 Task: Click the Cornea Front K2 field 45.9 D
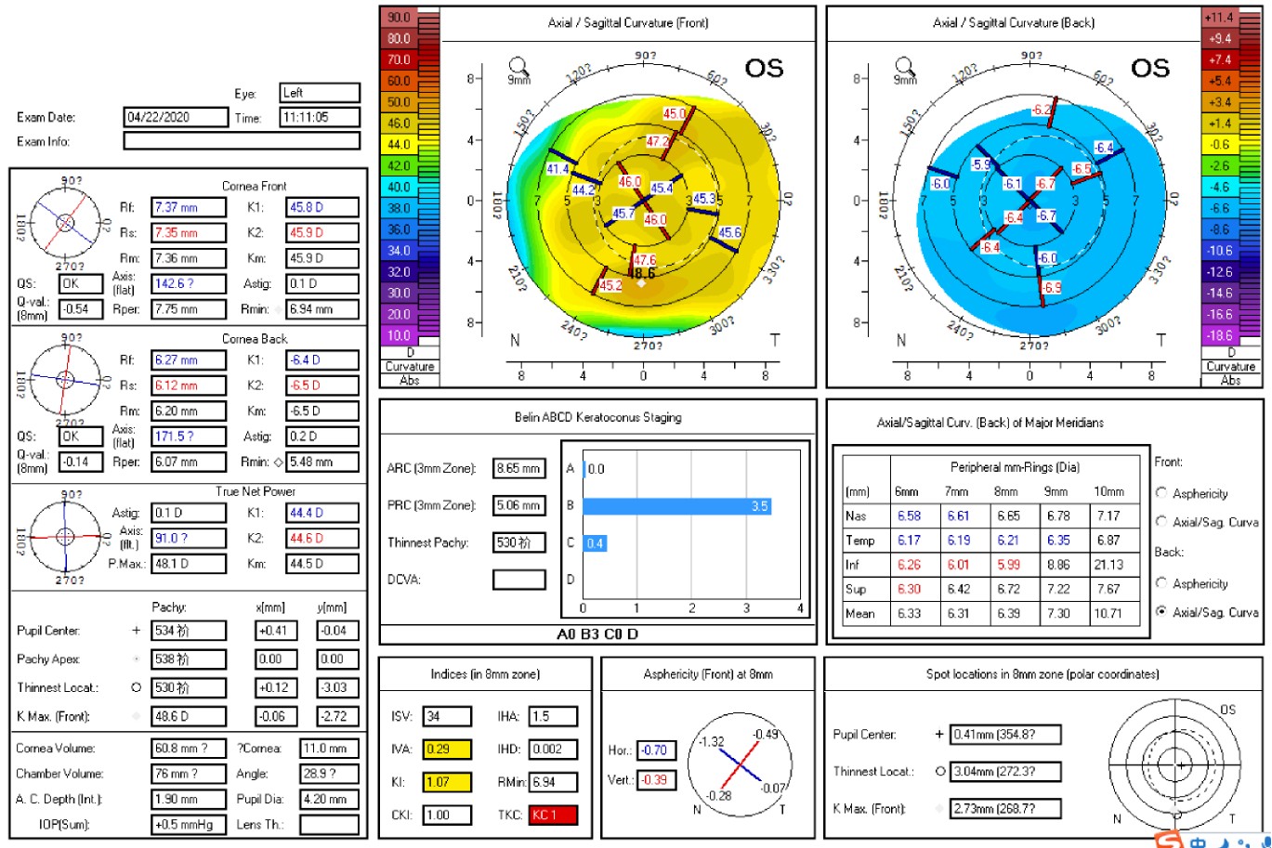coord(323,232)
